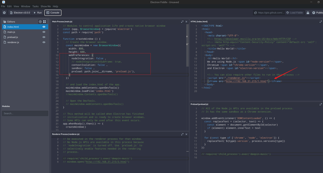Image resolution: width=323 pixels, height=173 pixels.
Task: Close the Main Process (main.js) editor panel
Action: click(x=187, y=22)
